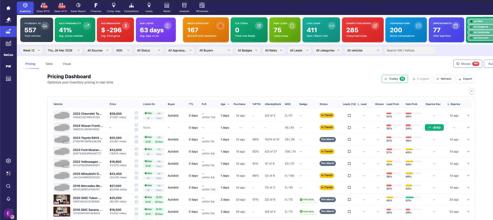The image size is (493, 220).
Task: Switch to the Table tab
Action: (49, 64)
